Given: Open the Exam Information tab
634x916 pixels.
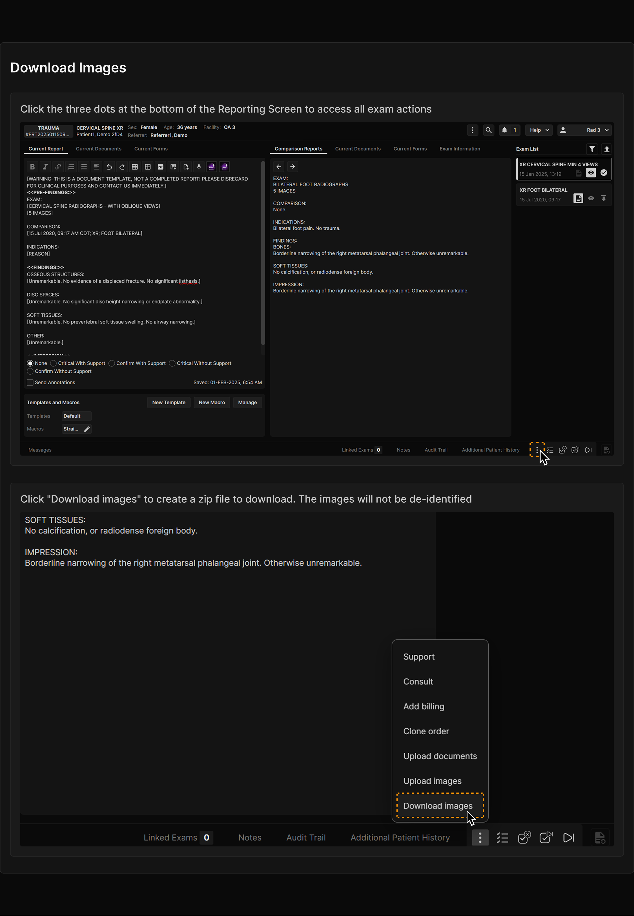Looking at the screenshot, I should coord(460,149).
